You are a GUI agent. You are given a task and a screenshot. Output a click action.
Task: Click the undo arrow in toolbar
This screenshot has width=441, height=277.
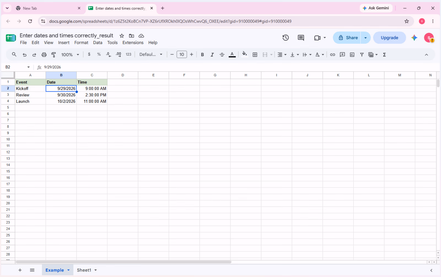[25, 55]
